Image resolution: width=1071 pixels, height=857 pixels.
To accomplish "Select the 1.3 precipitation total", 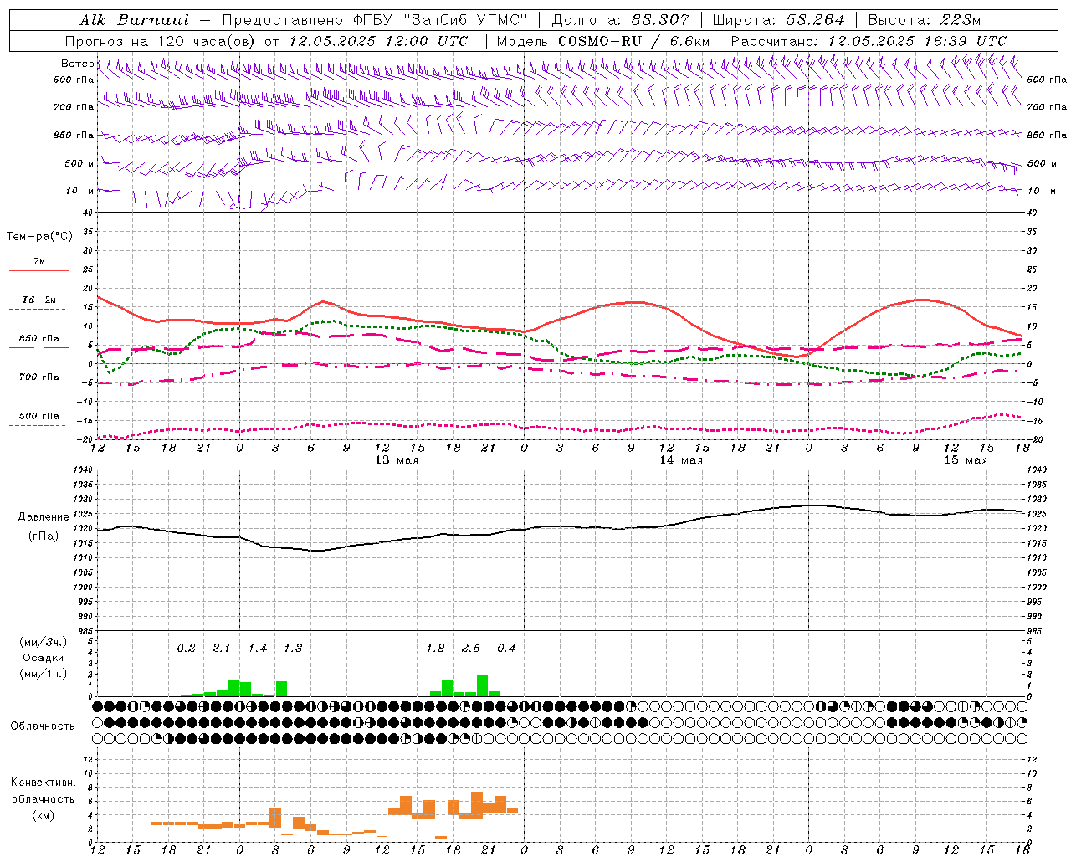I will pyautogui.click(x=292, y=649).
